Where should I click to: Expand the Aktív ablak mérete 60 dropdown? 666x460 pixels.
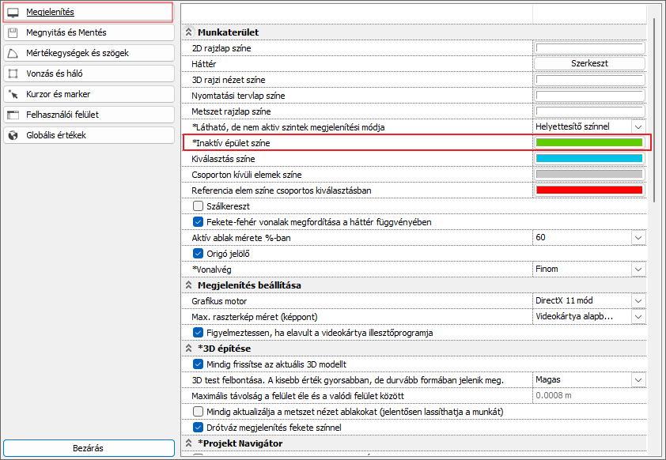pos(638,237)
